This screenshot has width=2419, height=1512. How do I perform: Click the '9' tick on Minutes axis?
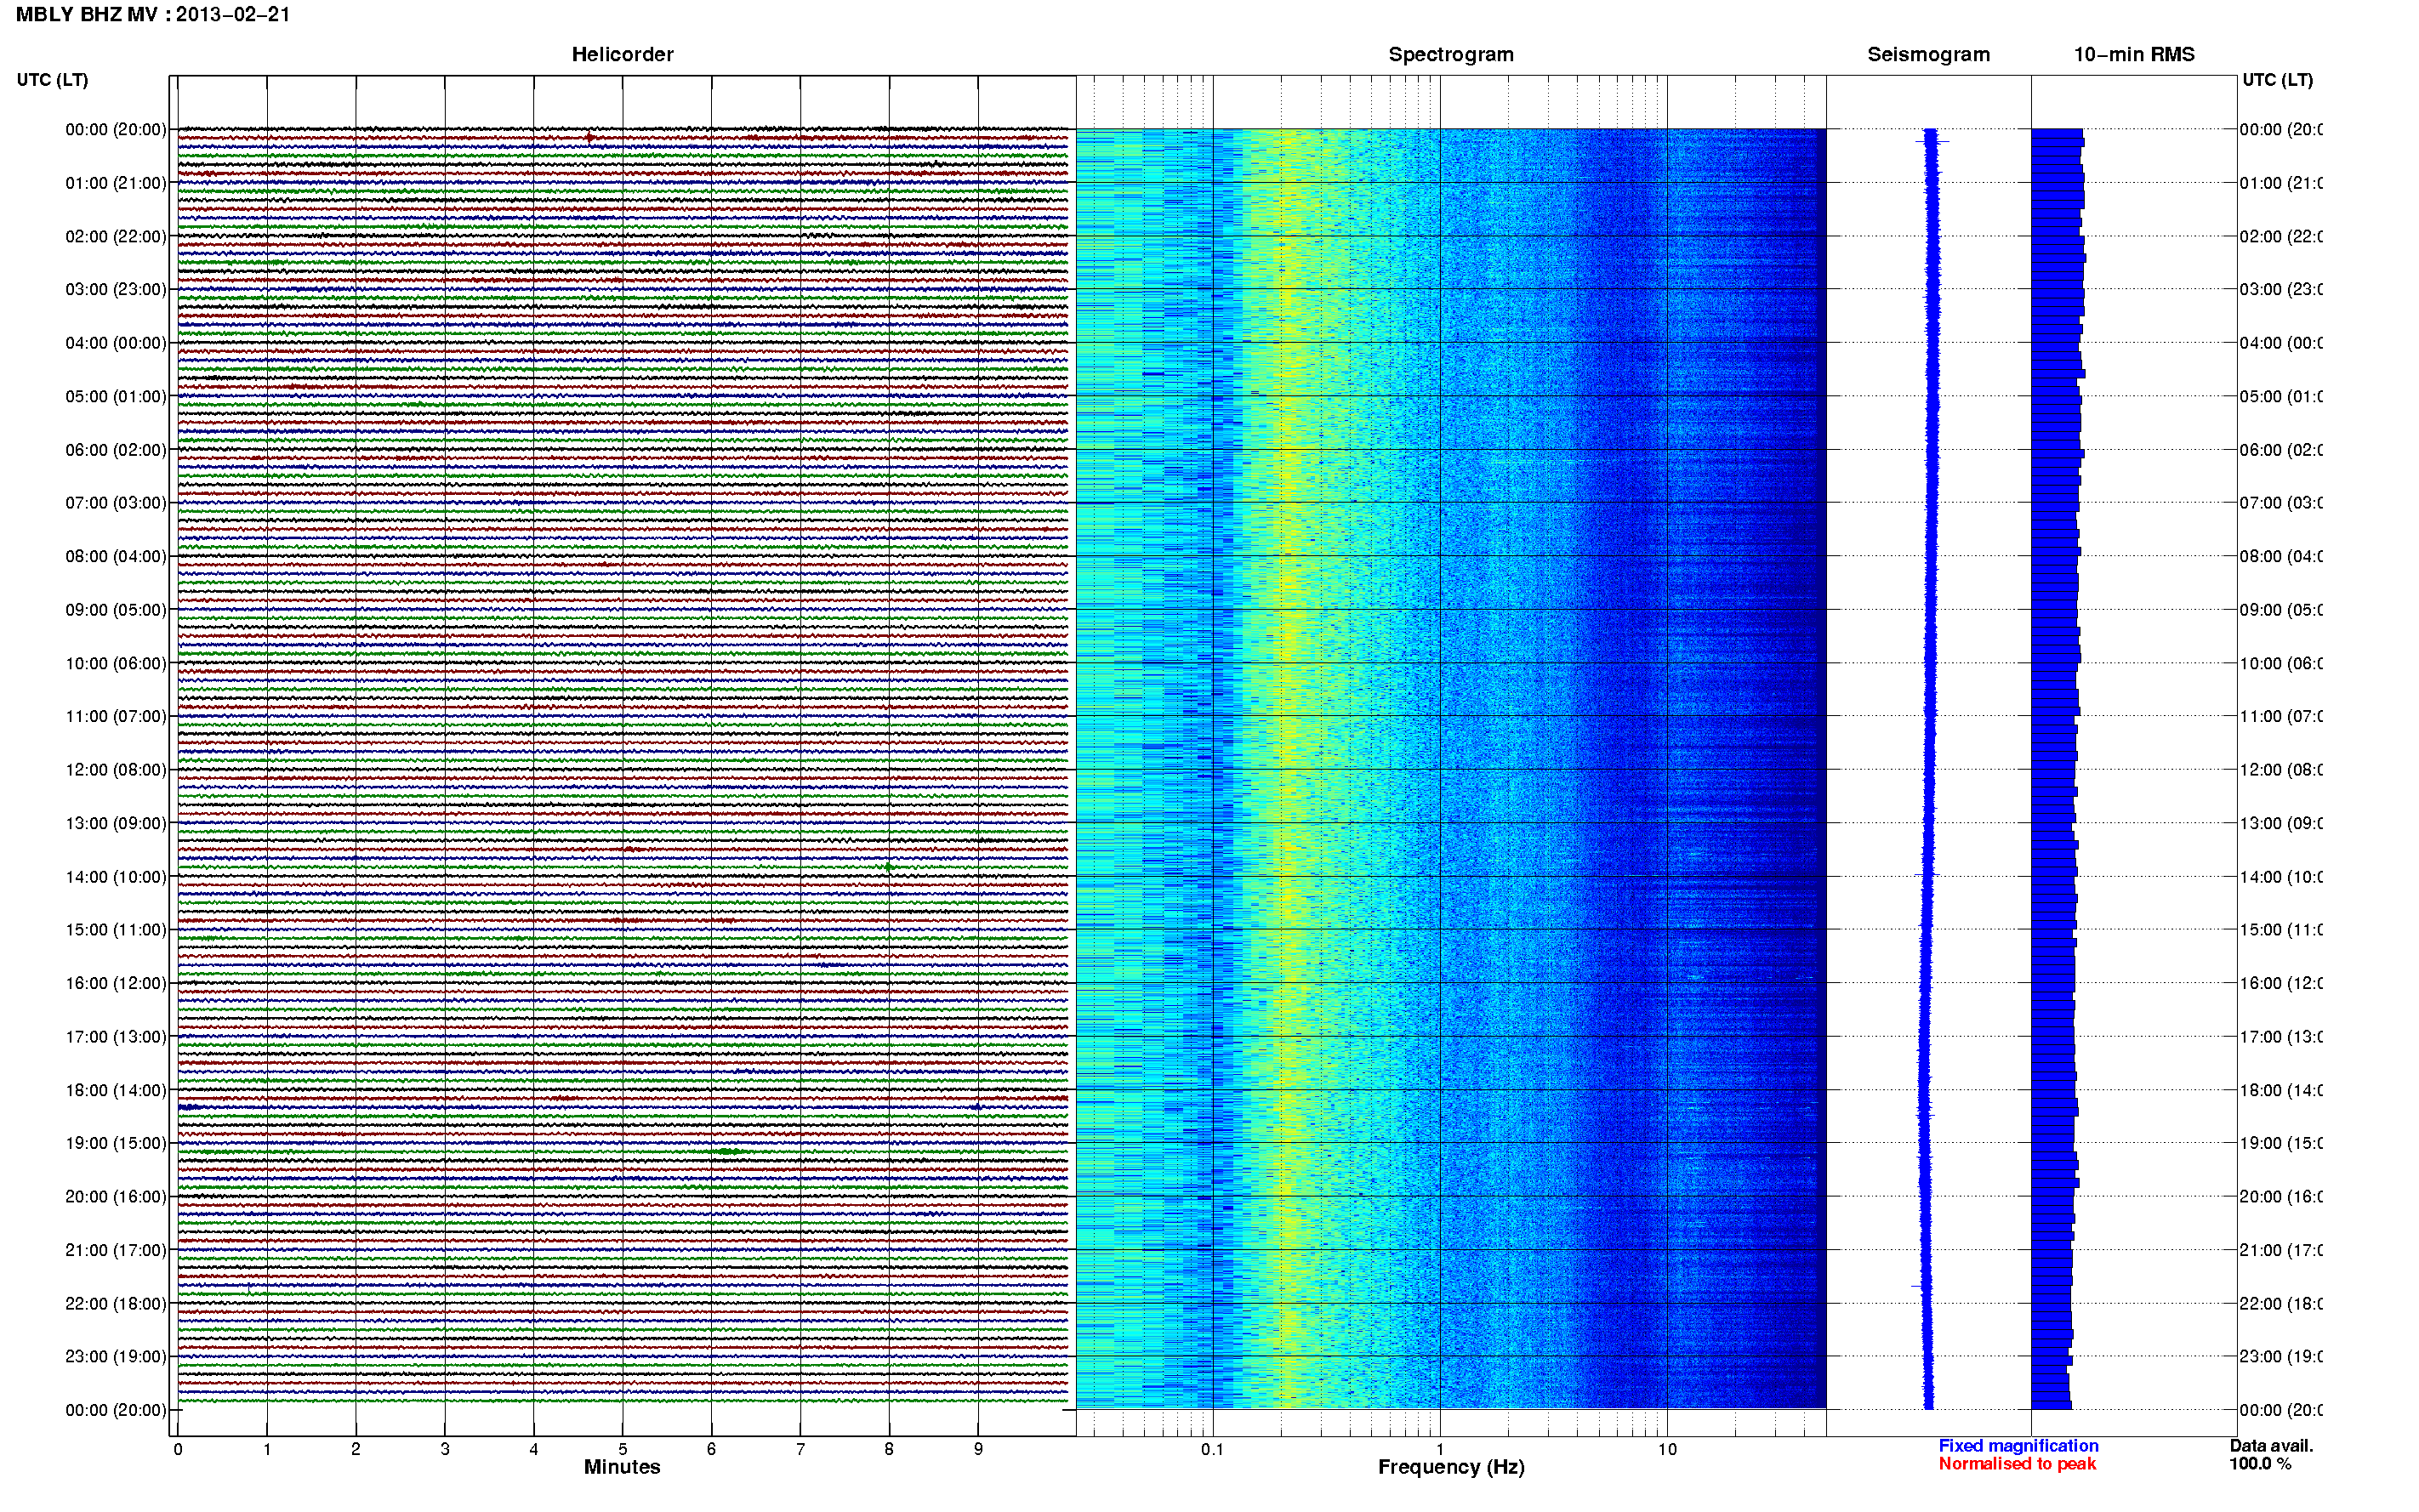click(978, 1449)
